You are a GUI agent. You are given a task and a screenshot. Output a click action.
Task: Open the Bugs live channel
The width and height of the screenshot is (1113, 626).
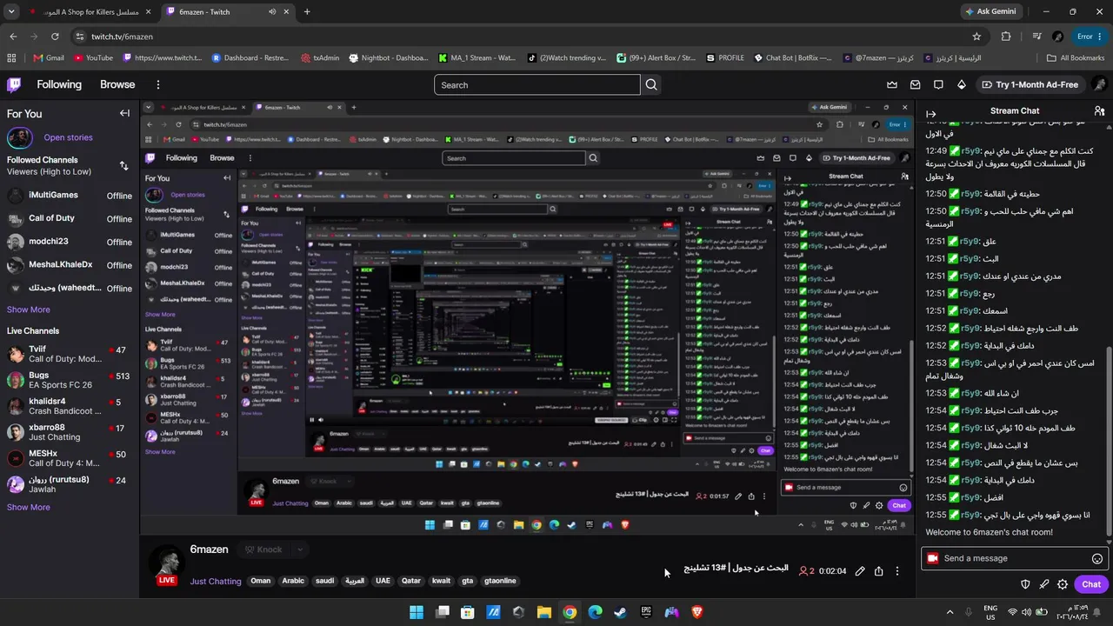pos(70,380)
